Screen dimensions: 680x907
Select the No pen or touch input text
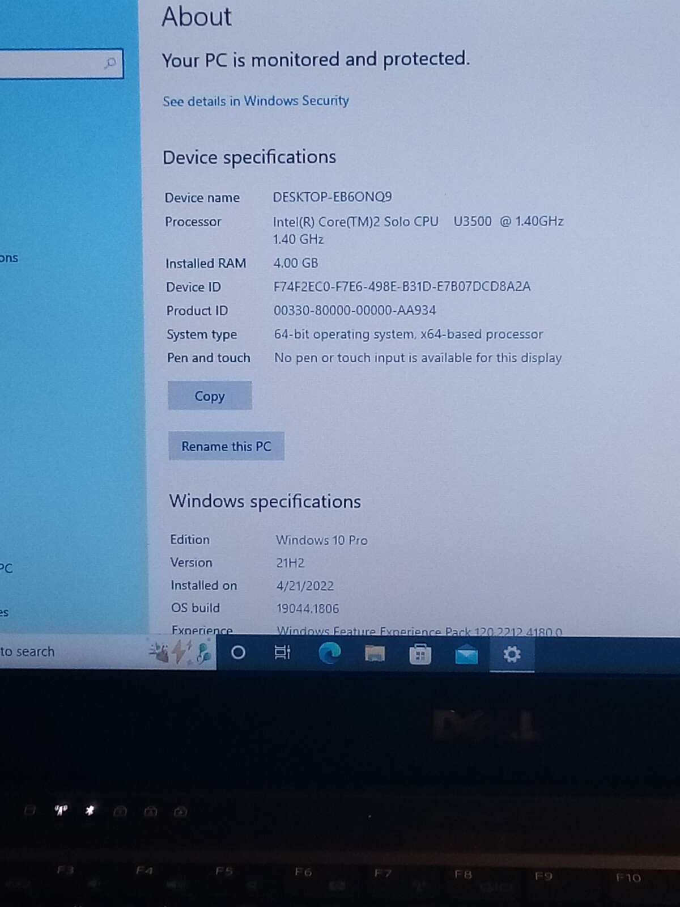(418, 358)
